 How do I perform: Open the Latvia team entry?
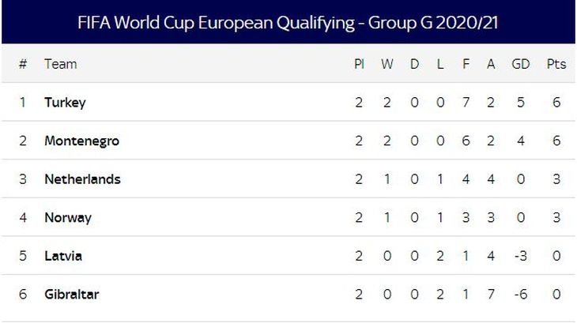[x=63, y=256]
